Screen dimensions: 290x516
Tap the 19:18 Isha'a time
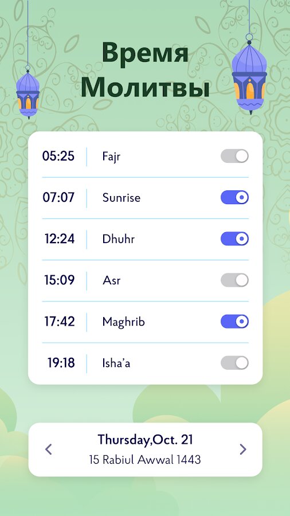click(x=61, y=363)
